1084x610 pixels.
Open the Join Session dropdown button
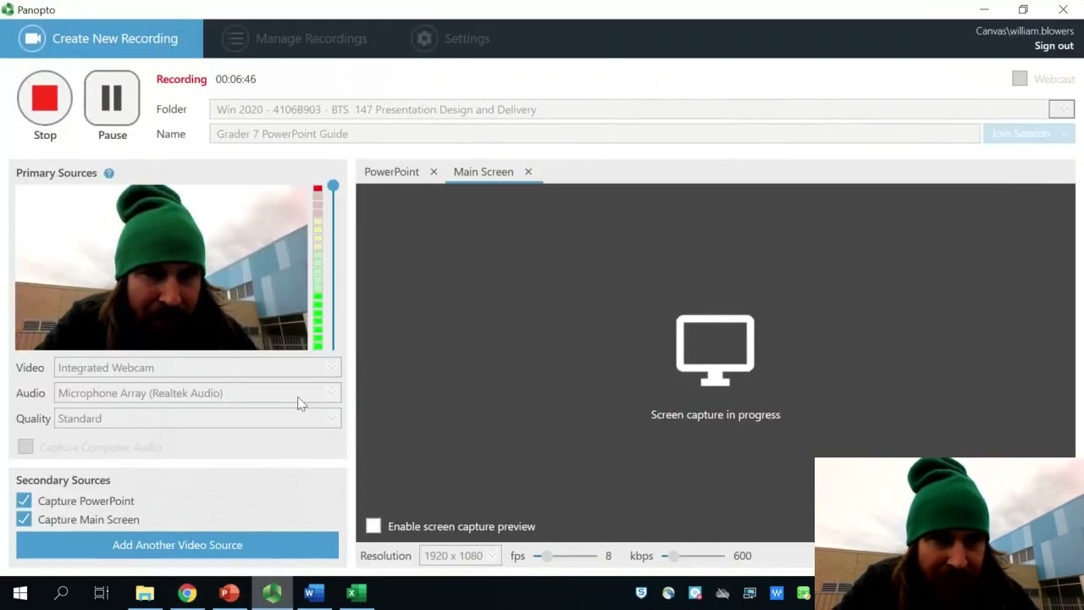click(1028, 134)
